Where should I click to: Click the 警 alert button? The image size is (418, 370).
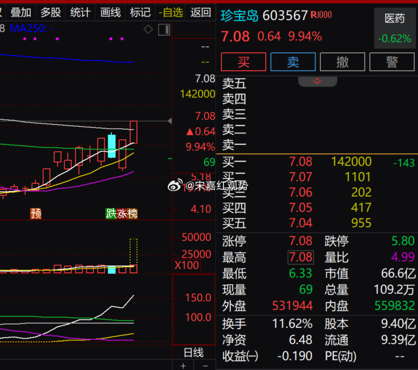pos(392,62)
